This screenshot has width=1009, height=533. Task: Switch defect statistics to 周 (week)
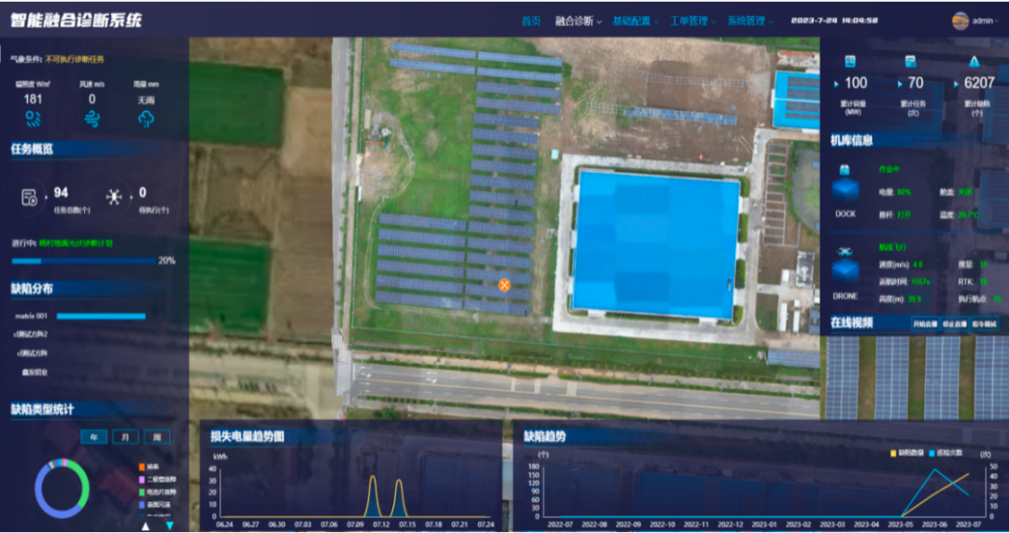coord(157,437)
